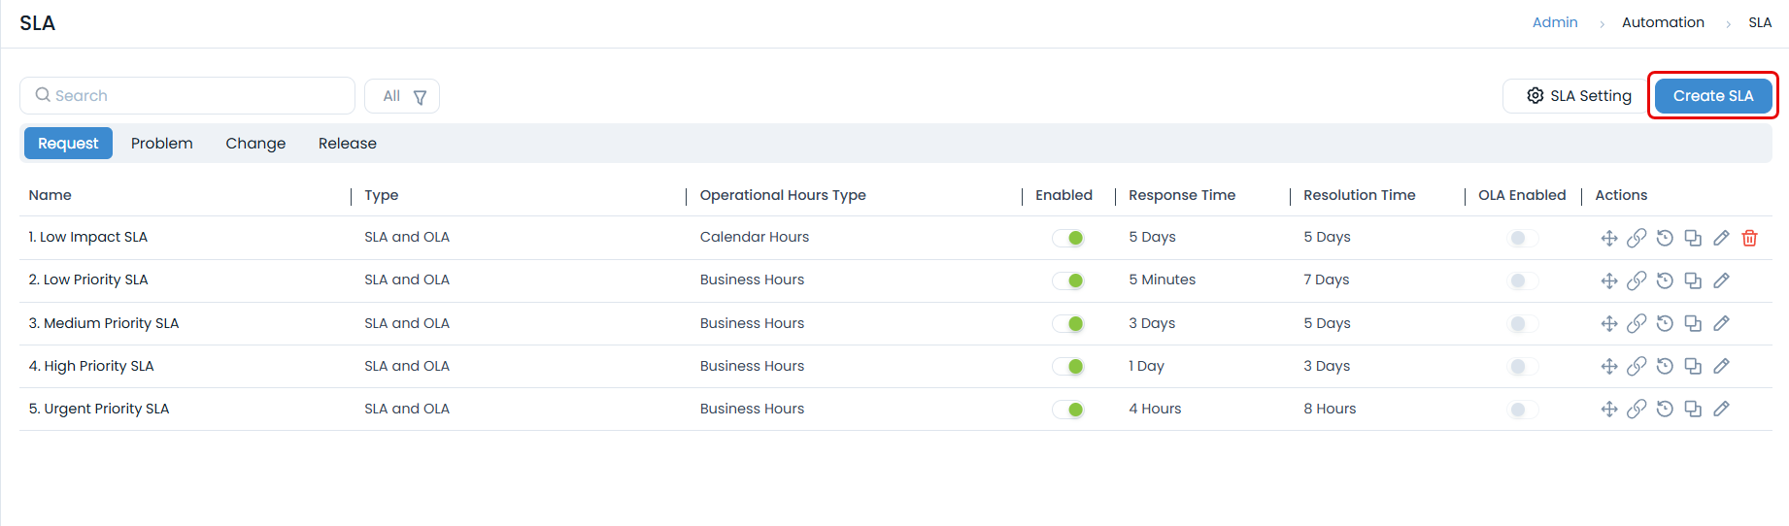View history of the Low Impact SLA
1789x526 pixels.
click(1665, 238)
